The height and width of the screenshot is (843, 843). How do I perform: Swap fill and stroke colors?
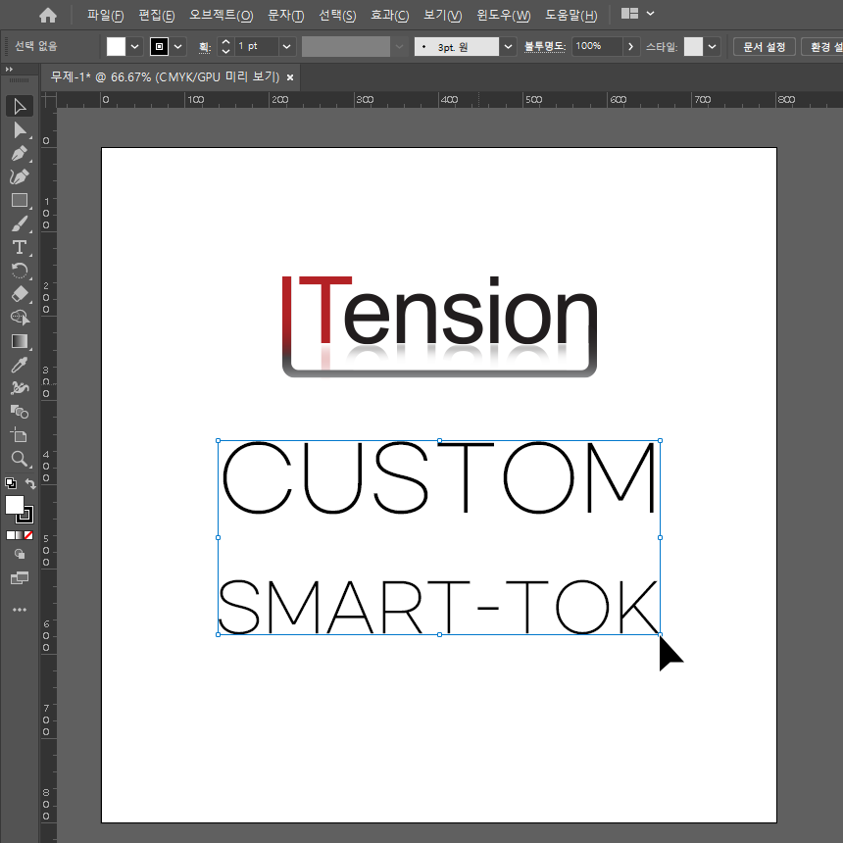point(30,484)
